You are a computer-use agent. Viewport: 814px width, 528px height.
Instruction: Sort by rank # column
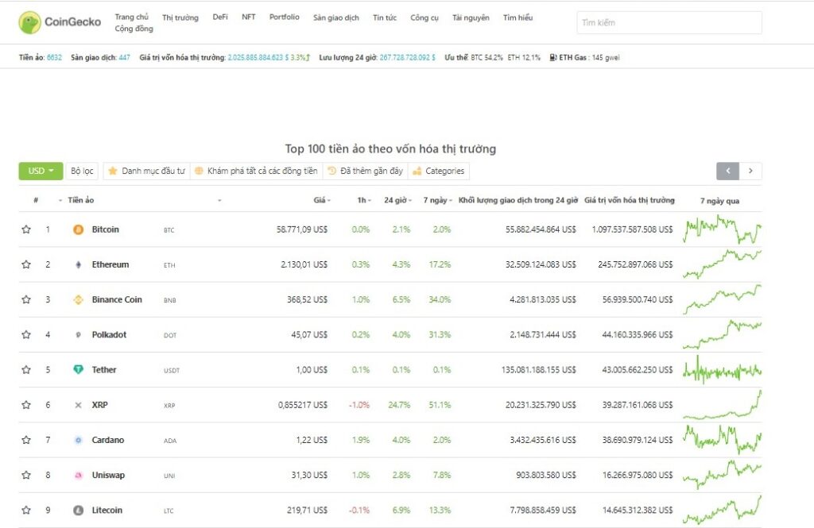36,200
